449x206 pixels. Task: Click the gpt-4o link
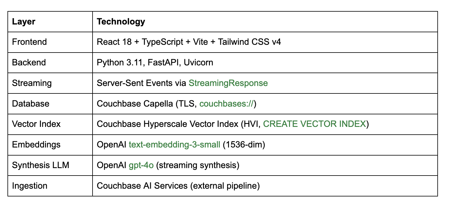(x=141, y=165)
